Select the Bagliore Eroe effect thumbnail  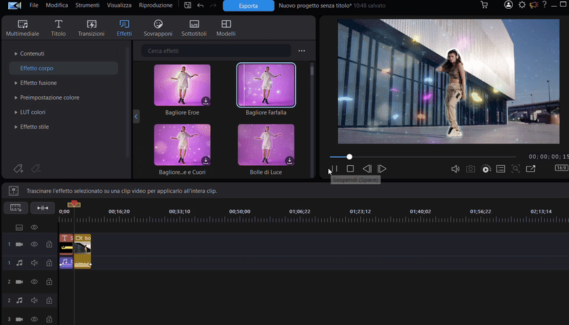click(182, 85)
